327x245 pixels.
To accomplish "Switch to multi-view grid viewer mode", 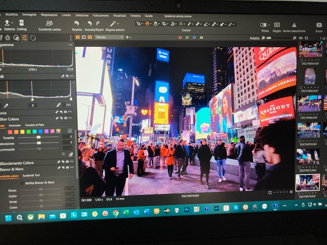I will [x=78, y=37].
